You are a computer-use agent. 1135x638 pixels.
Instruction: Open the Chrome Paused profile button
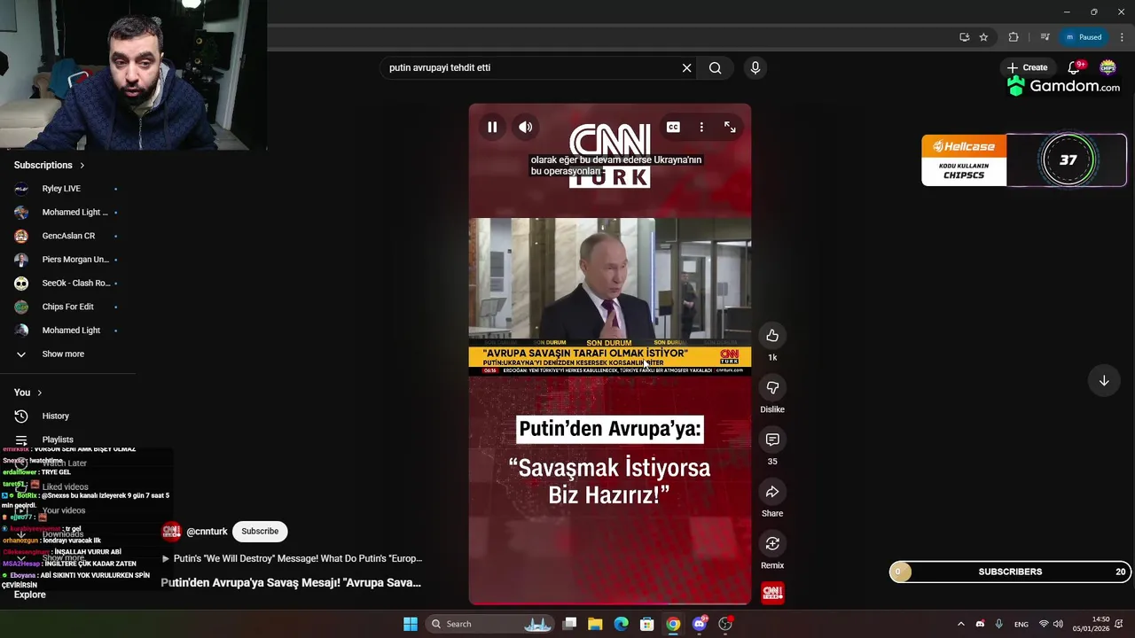coord(1084,37)
